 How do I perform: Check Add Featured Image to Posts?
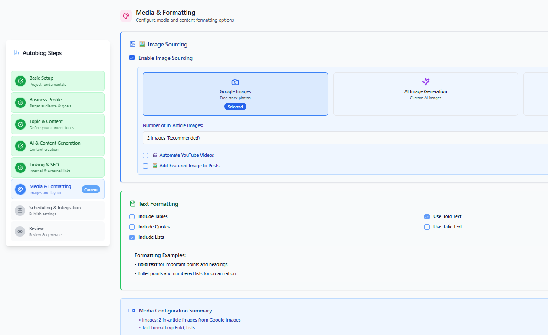[x=145, y=166]
